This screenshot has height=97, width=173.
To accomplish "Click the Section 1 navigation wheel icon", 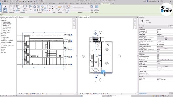I will tap(74, 22).
